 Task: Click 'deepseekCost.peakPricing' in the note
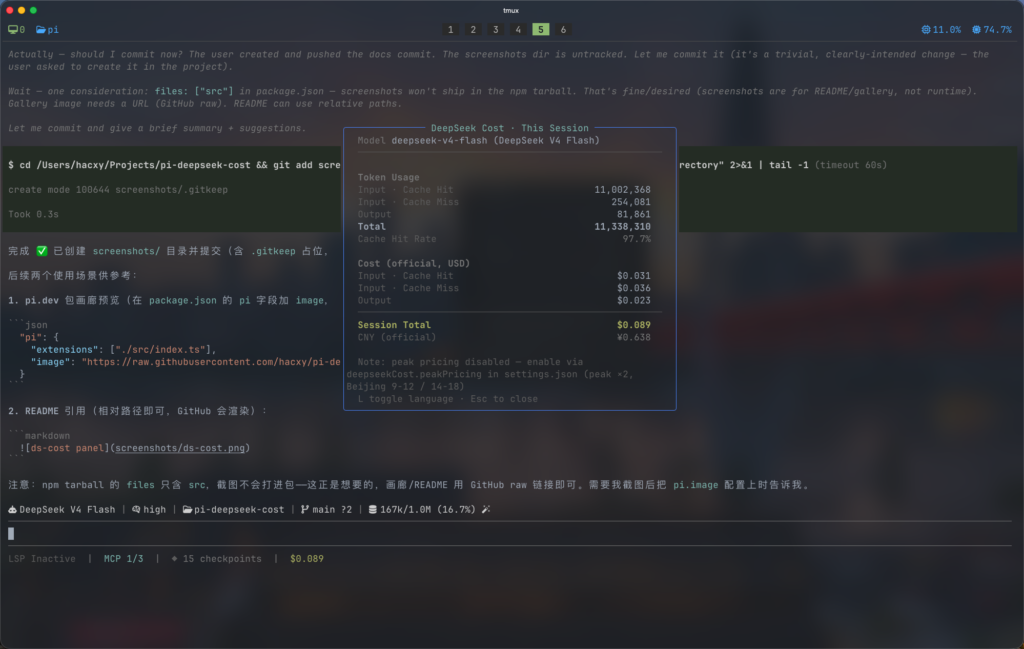pos(414,374)
